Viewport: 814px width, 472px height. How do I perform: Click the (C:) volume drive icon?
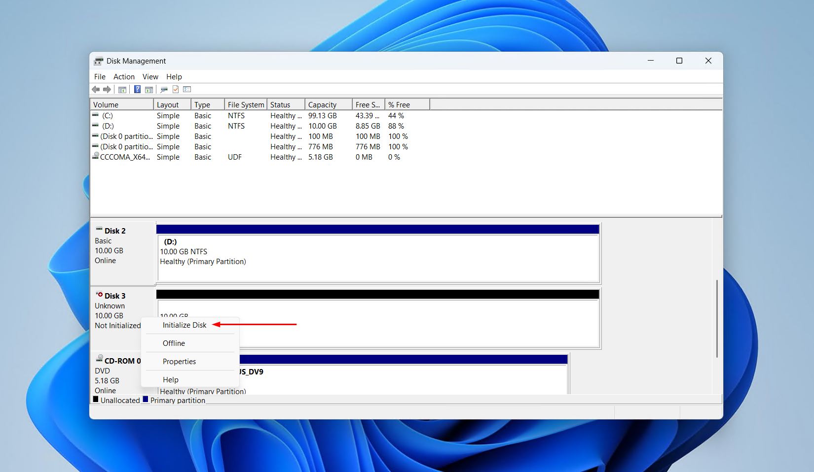(95, 115)
